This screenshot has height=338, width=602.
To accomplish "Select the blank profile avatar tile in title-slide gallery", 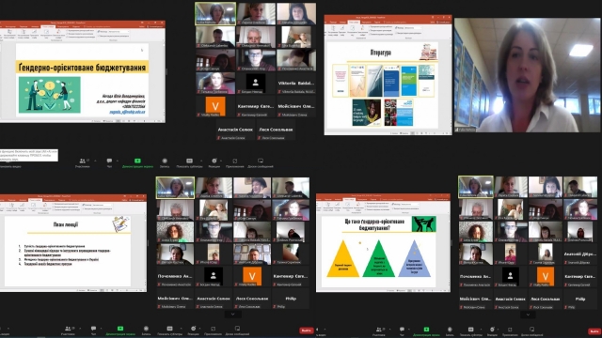I will [256, 84].
